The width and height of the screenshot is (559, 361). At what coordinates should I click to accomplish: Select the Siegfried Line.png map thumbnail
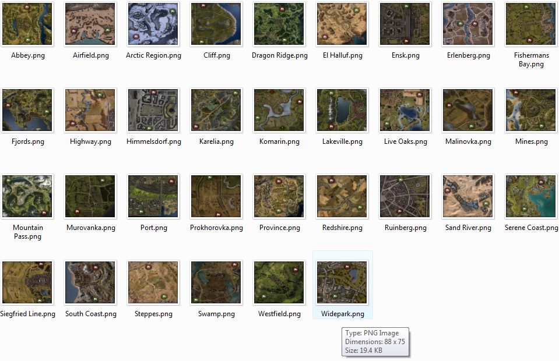pyautogui.click(x=27, y=282)
